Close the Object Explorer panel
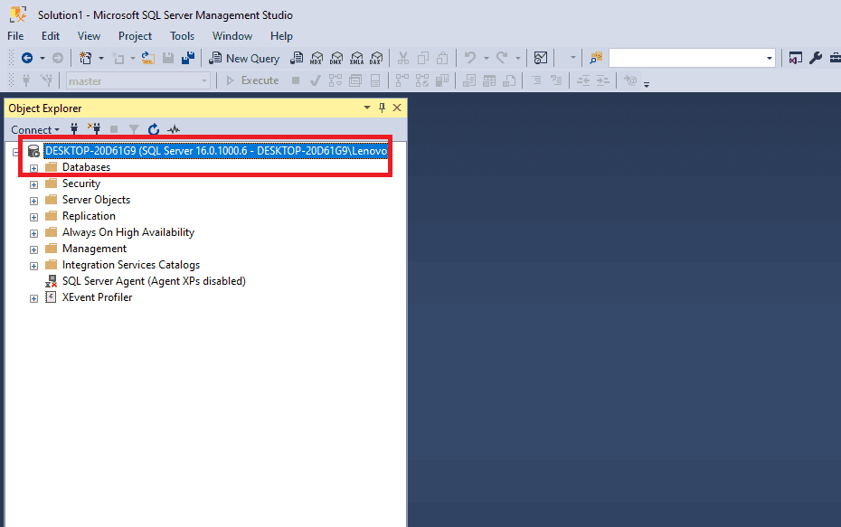Image resolution: width=841 pixels, height=527 pixels. [x=397, y=108]
